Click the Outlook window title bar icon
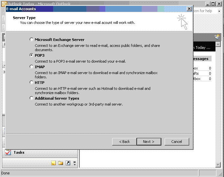The height and width of the screenshot is (177, 224). point(4,4)
